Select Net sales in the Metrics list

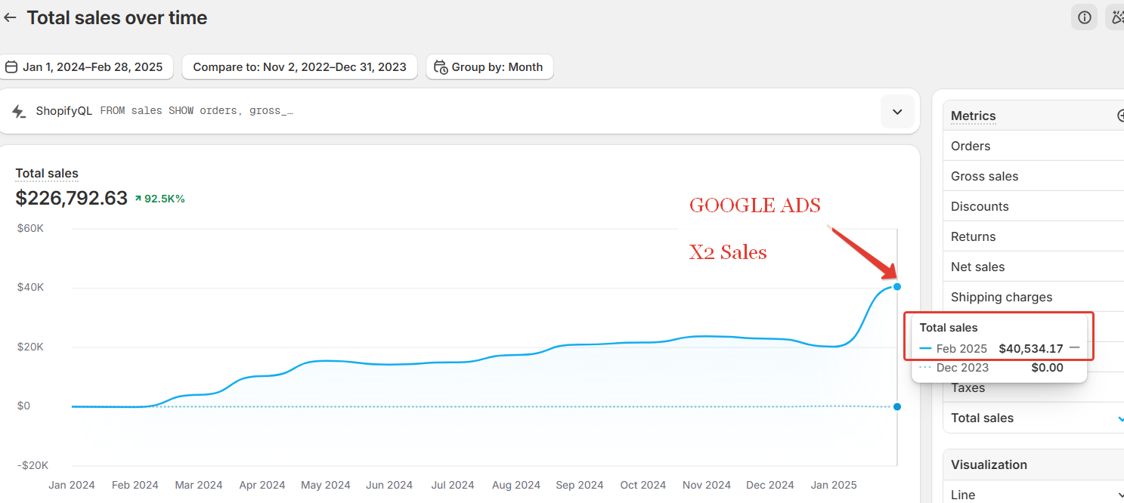click(977, 267)
